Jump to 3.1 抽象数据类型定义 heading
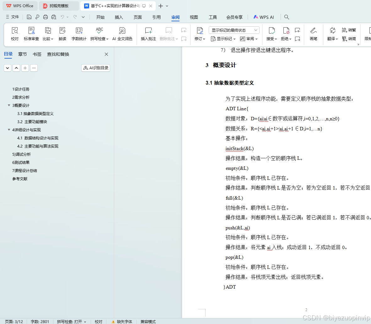Screen dimensions: 371x324 (35, 114)
